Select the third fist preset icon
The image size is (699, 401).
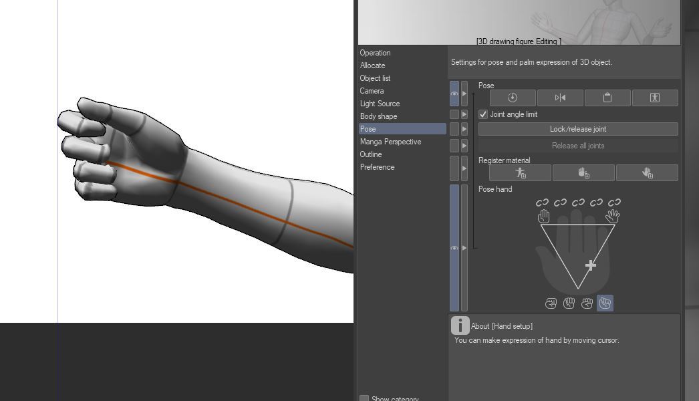point(587,303)
